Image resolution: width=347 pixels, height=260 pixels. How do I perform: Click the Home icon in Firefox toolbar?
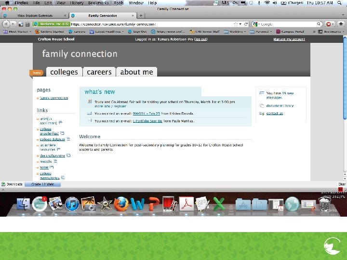(341, 24)
